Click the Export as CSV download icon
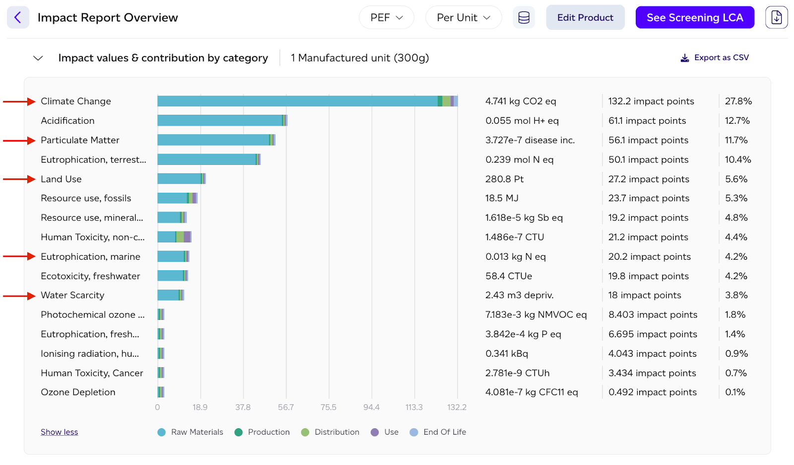The height and width of the screenshot is (465, 794). (x=685, y=58)
